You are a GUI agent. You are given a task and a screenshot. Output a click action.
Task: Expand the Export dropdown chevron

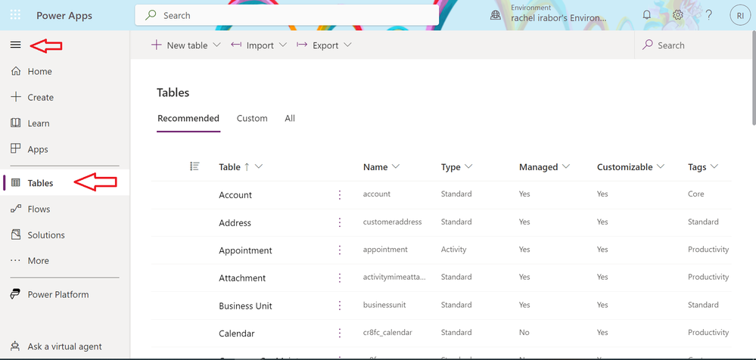[347, 45]
